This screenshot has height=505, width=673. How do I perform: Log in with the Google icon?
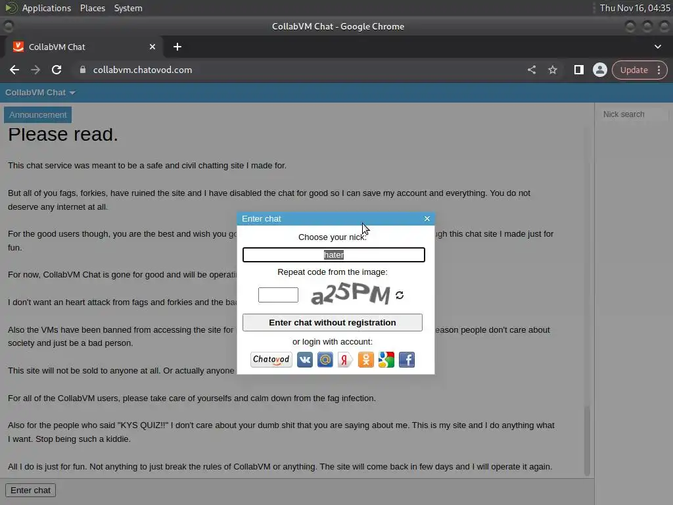point(386,360)
